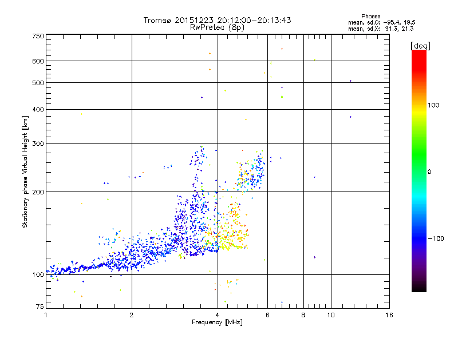Click the 'Stationary phase Virtual Height [km]' axis label
This screenshot has height=343, width=458.
(x=25, y=171)
